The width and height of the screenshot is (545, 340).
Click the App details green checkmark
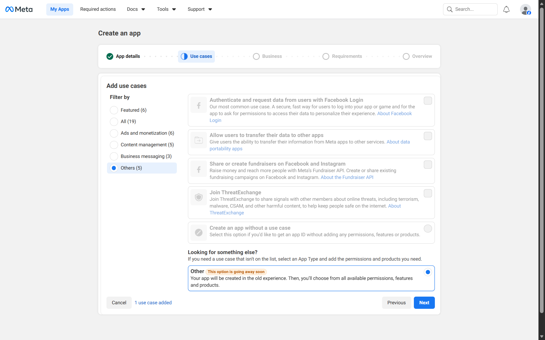point(110,56)
